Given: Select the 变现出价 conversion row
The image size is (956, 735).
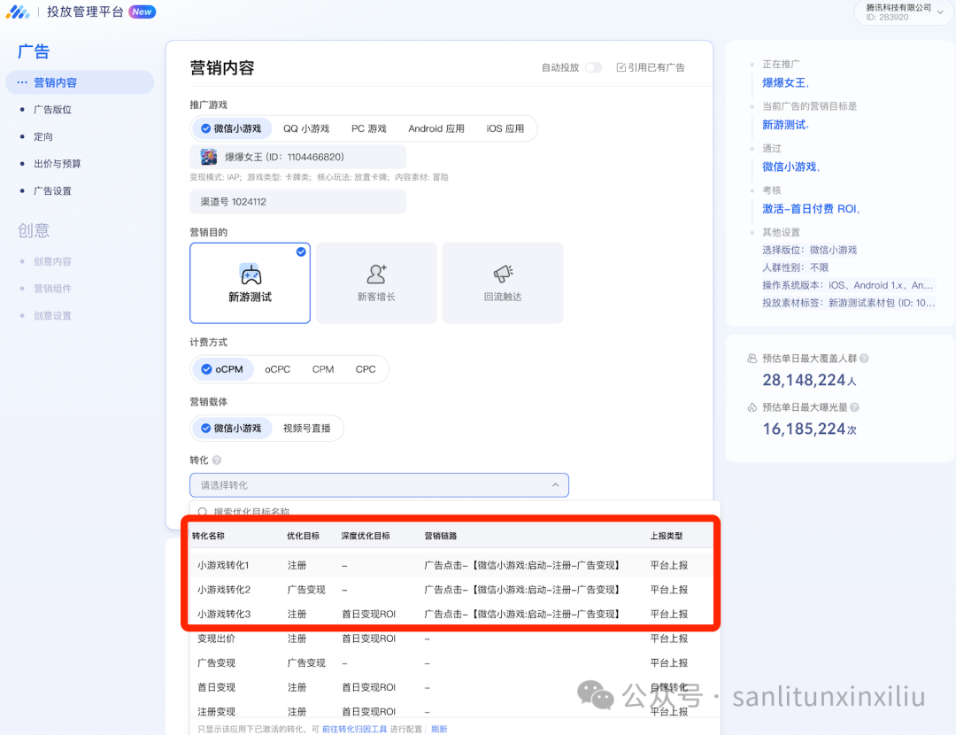Looking at the screenshot, I should coord(455,638).
